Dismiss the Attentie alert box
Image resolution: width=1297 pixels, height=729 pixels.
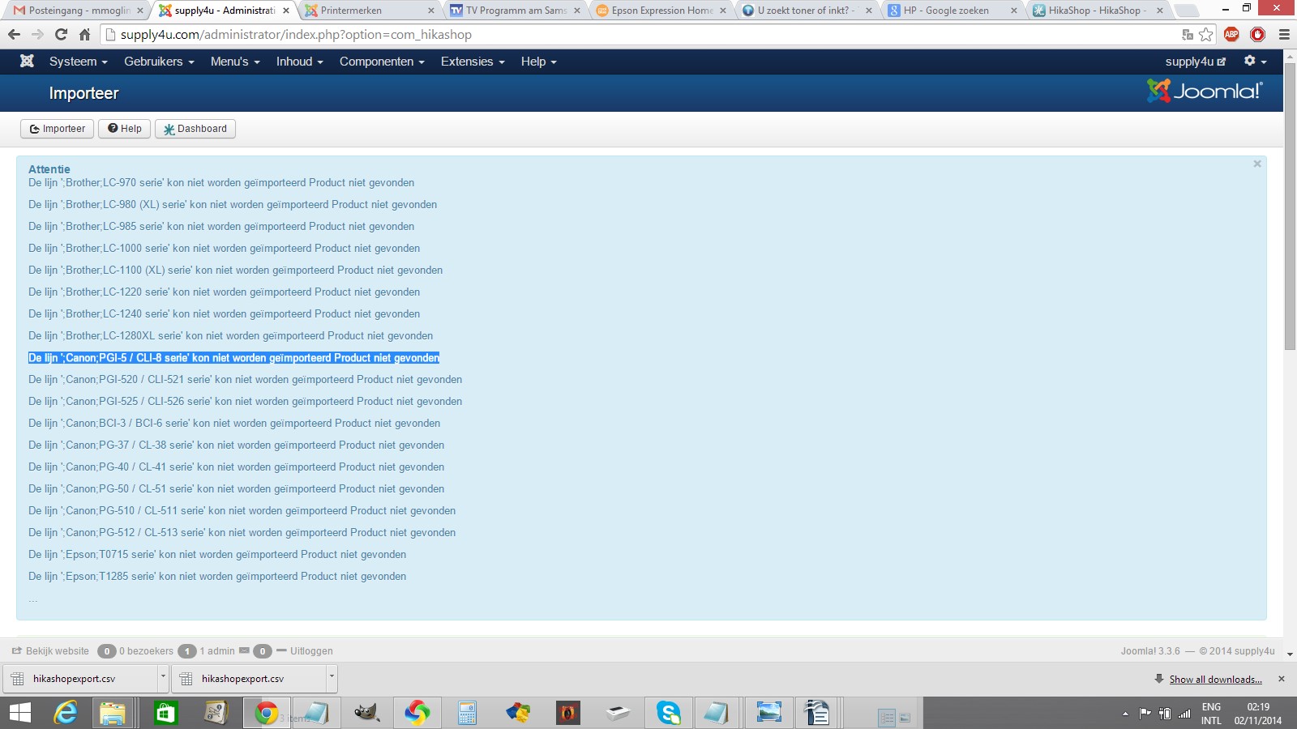[x=1257, y=164]
